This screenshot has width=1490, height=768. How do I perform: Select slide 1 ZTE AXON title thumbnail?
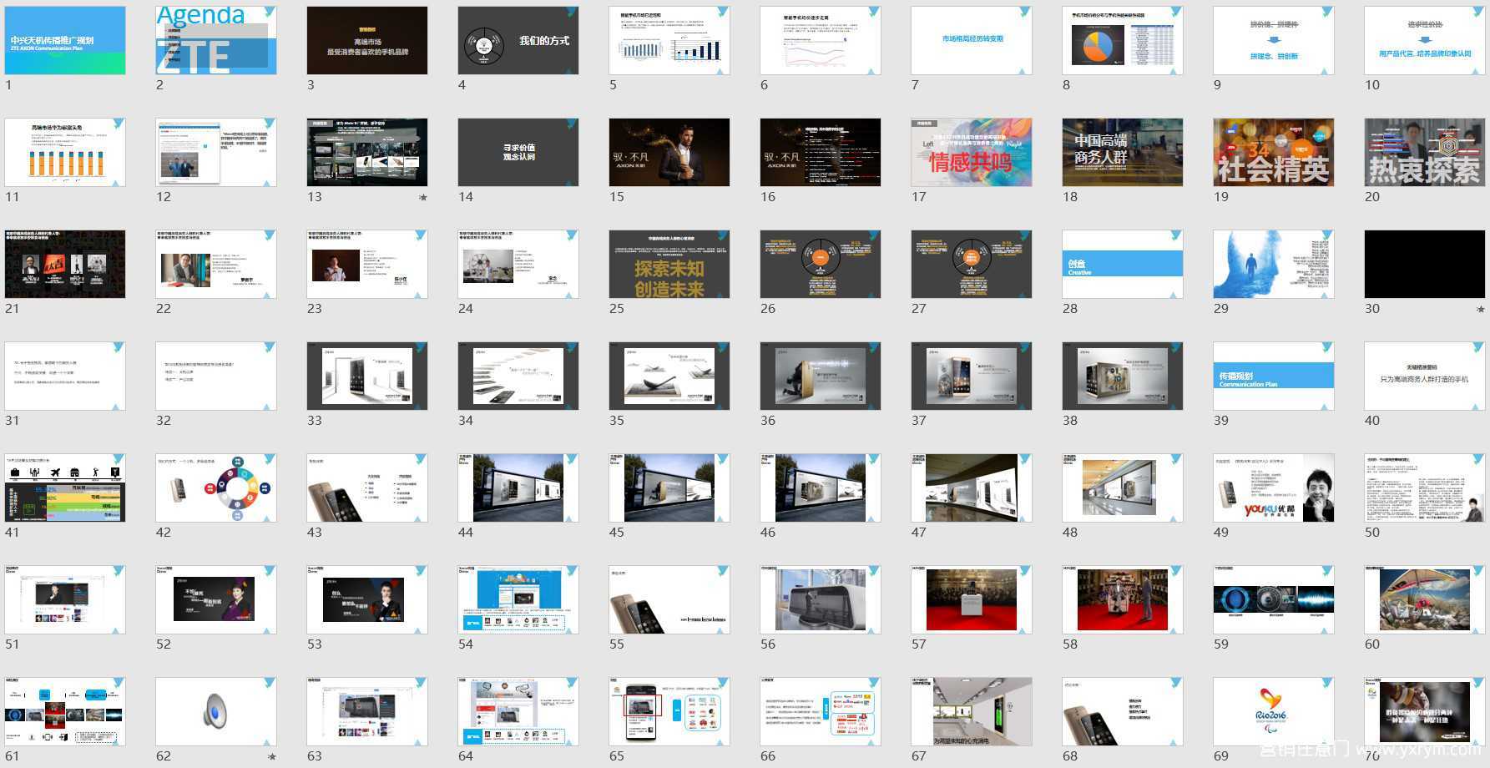coord(65,40)
